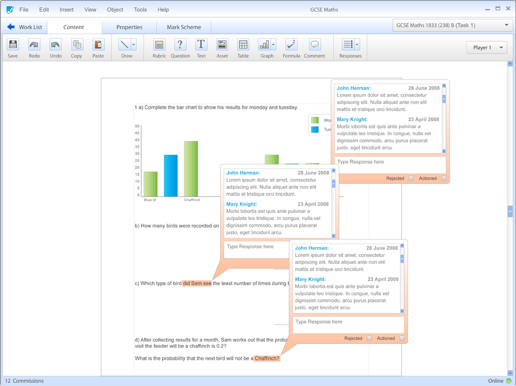Switch to the Mark Scheme tab
The height and width of the screenshot is (386, 516).
click(184, 27)
